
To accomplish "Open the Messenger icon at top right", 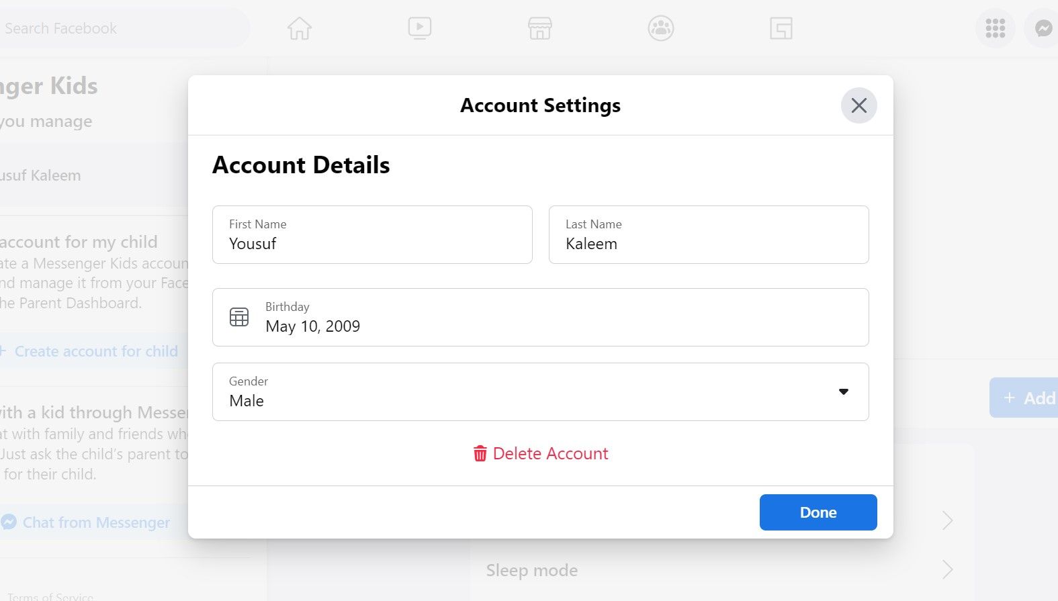I will [1043, 28].
